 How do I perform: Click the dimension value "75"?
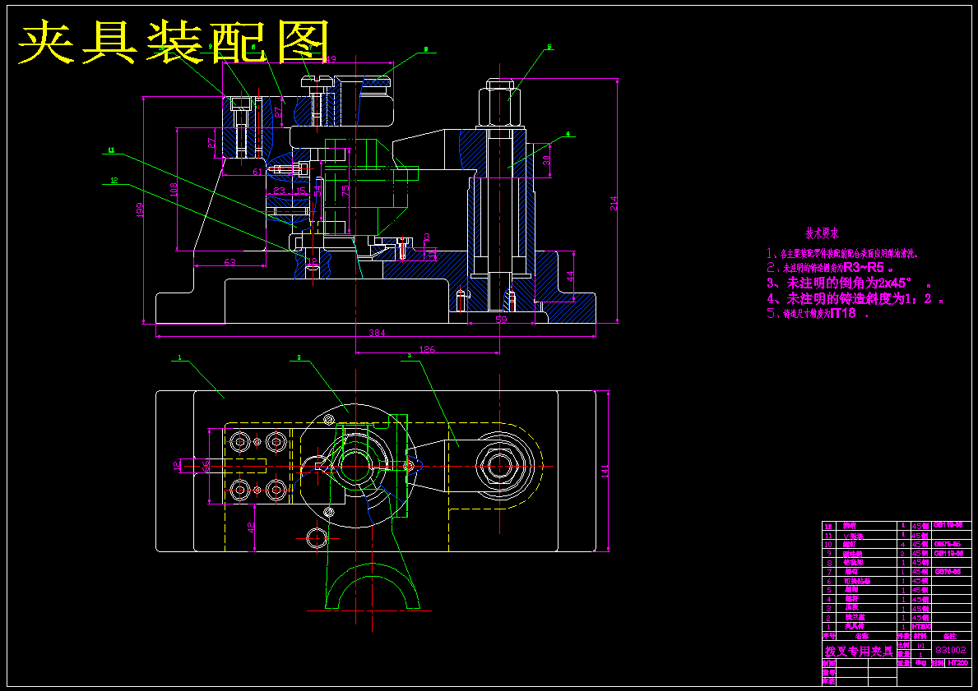click(345, 191)
